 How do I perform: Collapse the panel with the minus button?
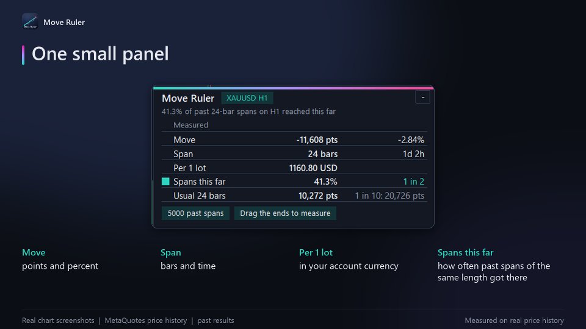(x=422, y=97)
